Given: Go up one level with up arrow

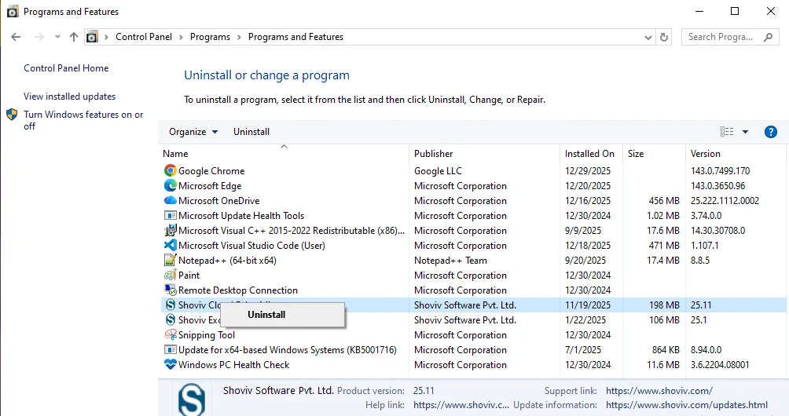Looking at the screenshot, I should [74, 37].
